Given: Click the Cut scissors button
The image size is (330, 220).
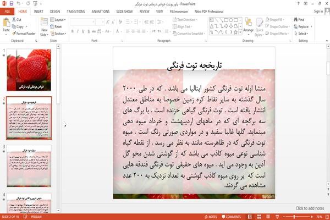Looking at the screenshot, I should 16,20.
